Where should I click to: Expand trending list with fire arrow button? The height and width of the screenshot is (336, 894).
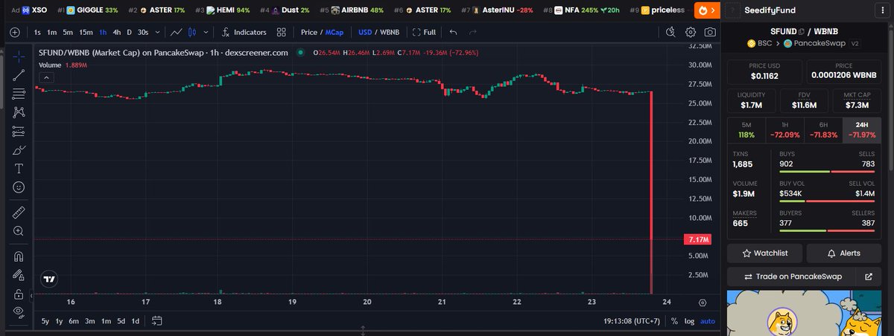[x=707, y=10]
